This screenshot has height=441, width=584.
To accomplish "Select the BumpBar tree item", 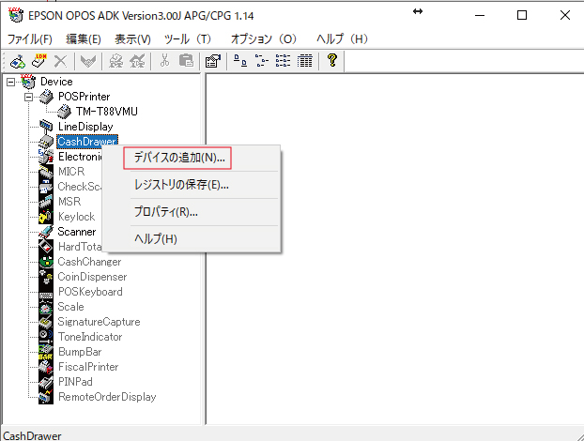I will pos(80,352).
